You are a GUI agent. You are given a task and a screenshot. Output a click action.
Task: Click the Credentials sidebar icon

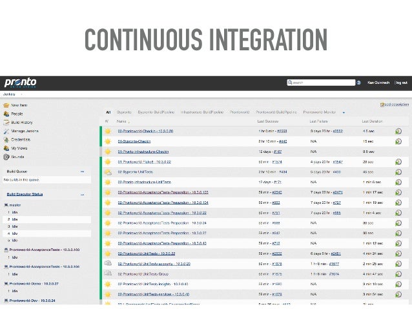point(6,140)
